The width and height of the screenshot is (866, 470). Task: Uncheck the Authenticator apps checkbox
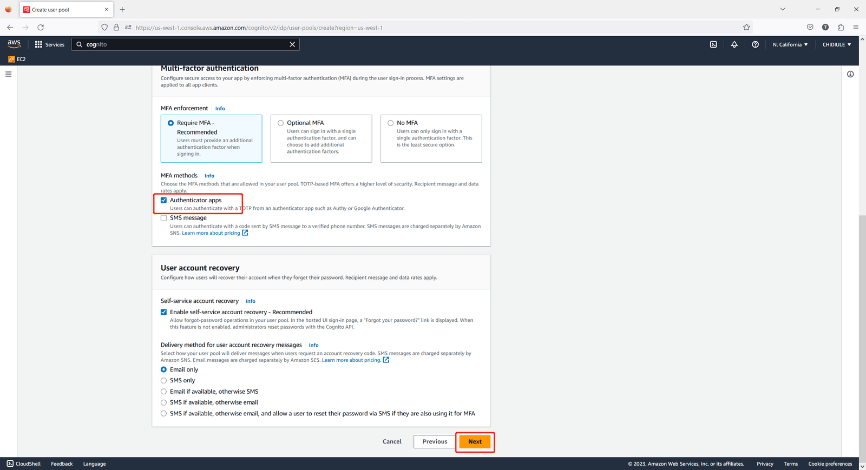pyautogui.click(x=163, y=200)
